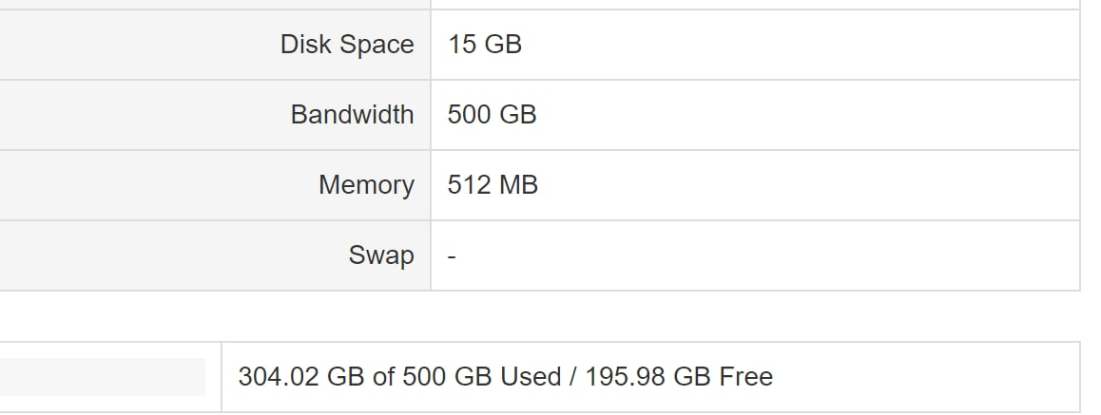Viewport: 1101px width, 415px height.
Task: Click the word "Disk" in Disk Space label
Action: tap(305, 45)
